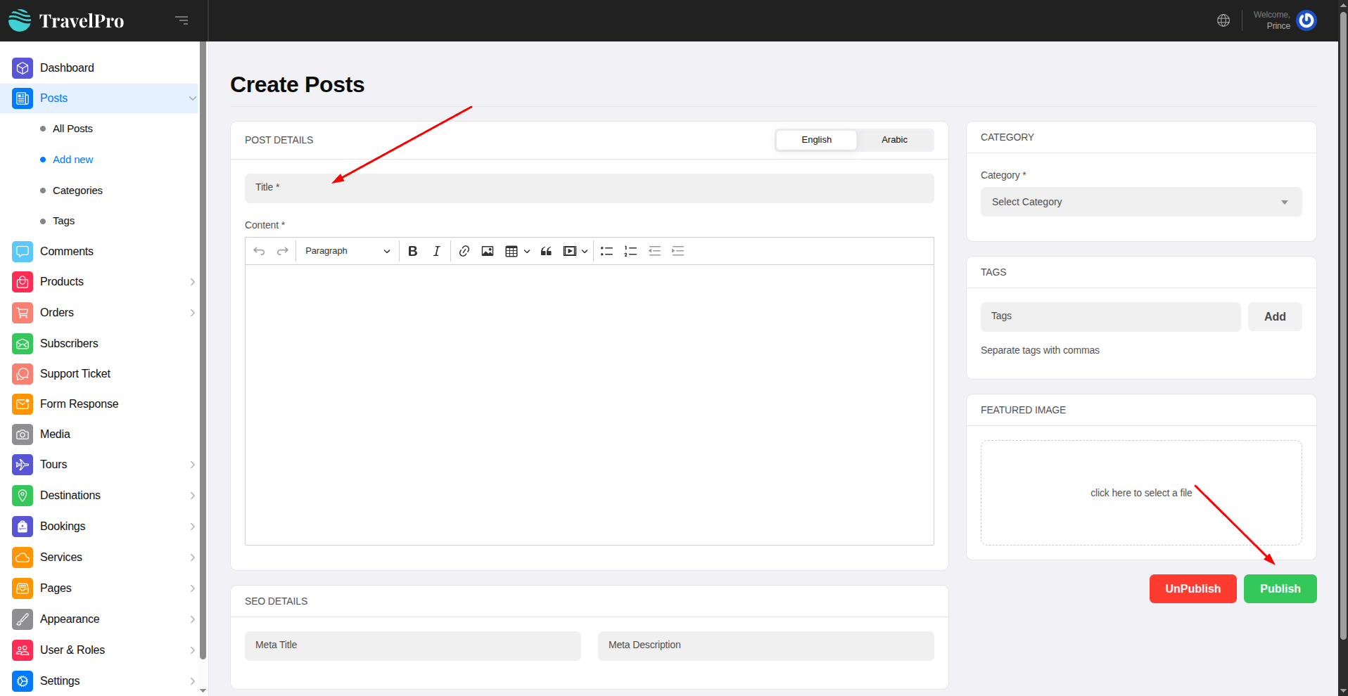The height and width of the screenshot is (696, 1348).
Task: Click the sidebar scrollbar
Action: pos(203,351)
